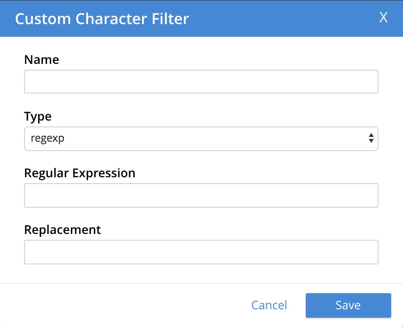
Task: Click the up-down arrows on Type selector
Action: tap(371, 138)
